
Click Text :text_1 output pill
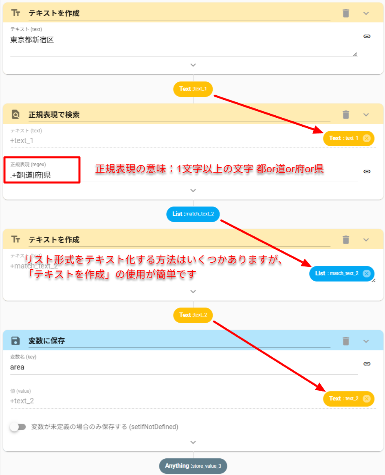click(193, 89)
